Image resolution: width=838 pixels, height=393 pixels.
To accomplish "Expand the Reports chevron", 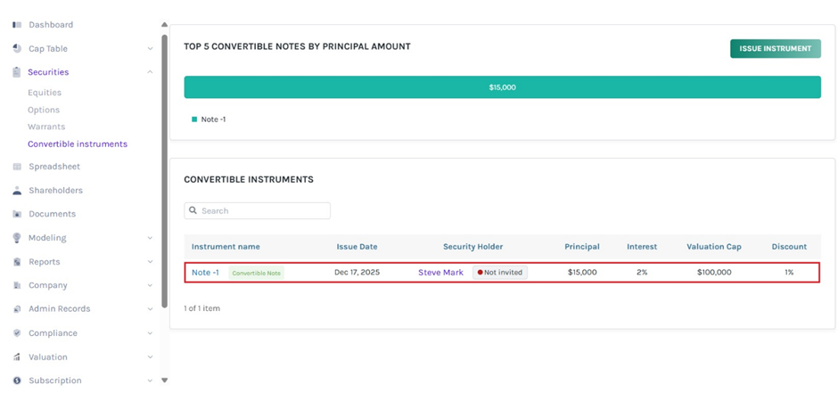I will [150, 262].
